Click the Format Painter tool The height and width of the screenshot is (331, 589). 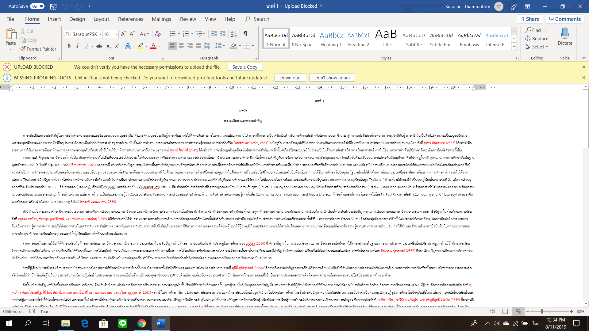(38, 49)
